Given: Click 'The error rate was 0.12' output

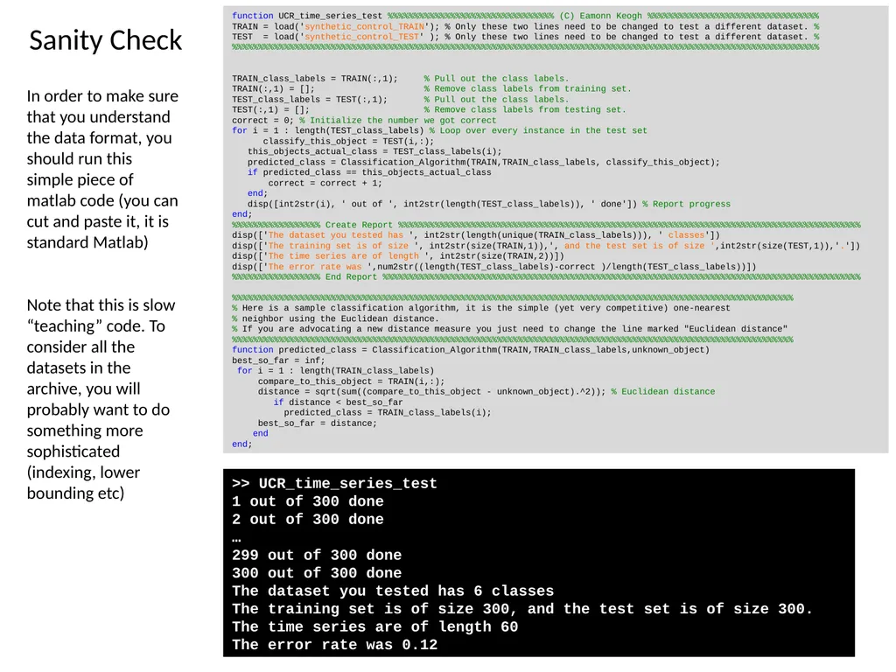Looking at the screenshot, I should tap(334, 645).
